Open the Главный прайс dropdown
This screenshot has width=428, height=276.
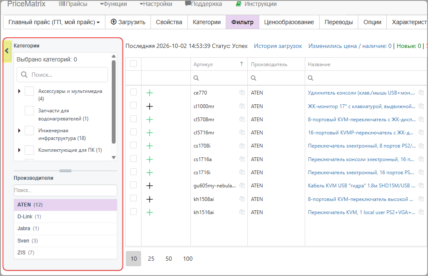(x=54, y=22)
